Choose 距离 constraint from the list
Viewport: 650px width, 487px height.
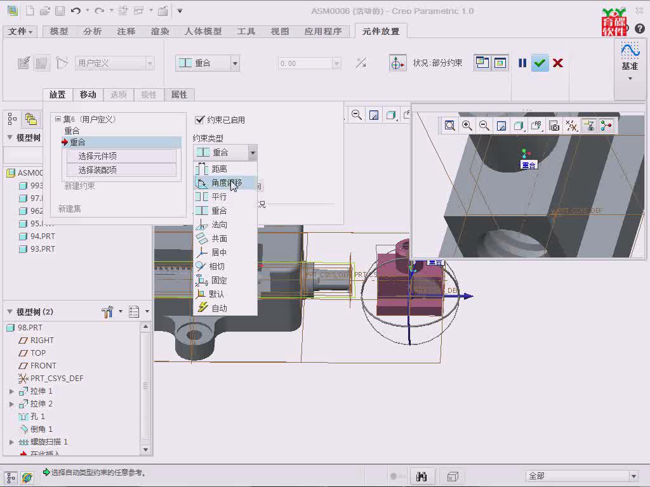point(225,169)
